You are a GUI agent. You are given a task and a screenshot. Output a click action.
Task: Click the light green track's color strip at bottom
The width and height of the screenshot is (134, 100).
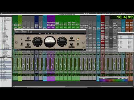coord(20,78)
